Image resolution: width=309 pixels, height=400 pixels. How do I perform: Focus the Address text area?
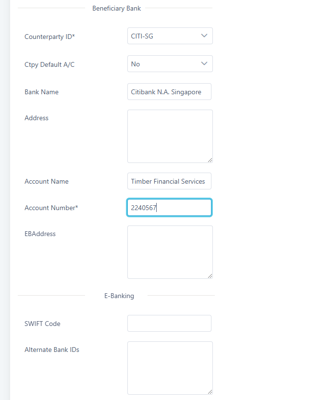pos(170,136)
